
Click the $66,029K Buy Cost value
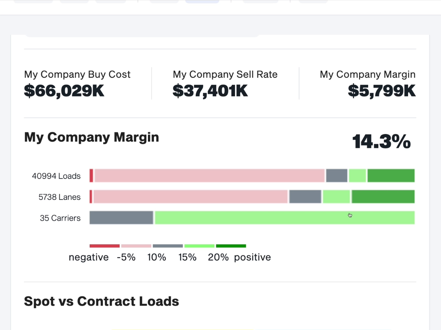tap(64, 91)
